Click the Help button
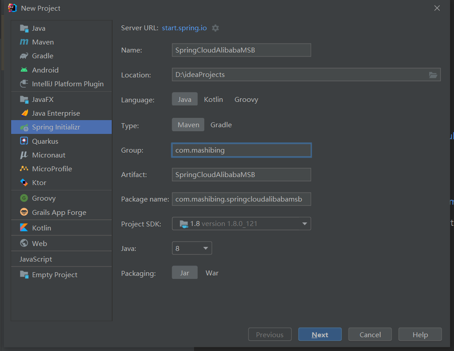Image resolution: width=454 pixels, height=351 pixels. (420, 335)
